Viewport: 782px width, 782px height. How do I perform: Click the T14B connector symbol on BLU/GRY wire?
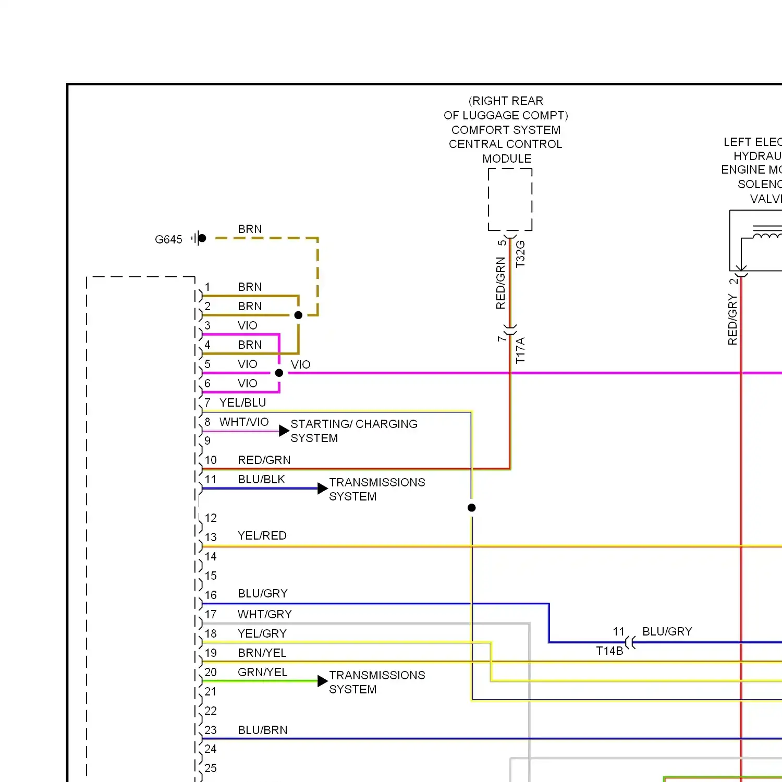point(630,642)
